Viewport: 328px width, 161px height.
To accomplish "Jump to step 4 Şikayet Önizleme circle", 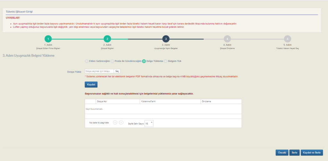I will tap(227, 39).
